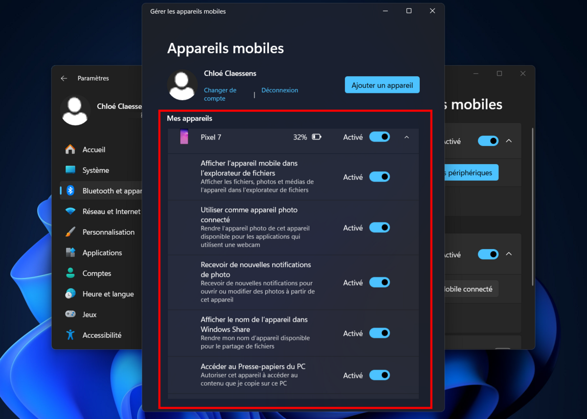Open Heure et langue settings
587x419 pixels.
[x=101, y=293]
